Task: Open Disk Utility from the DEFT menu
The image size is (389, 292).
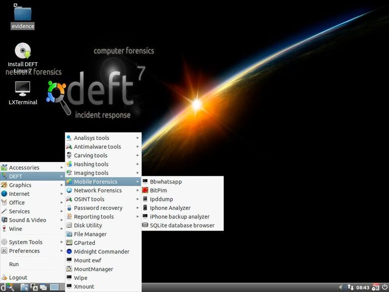Action: [x=103, y=225]
